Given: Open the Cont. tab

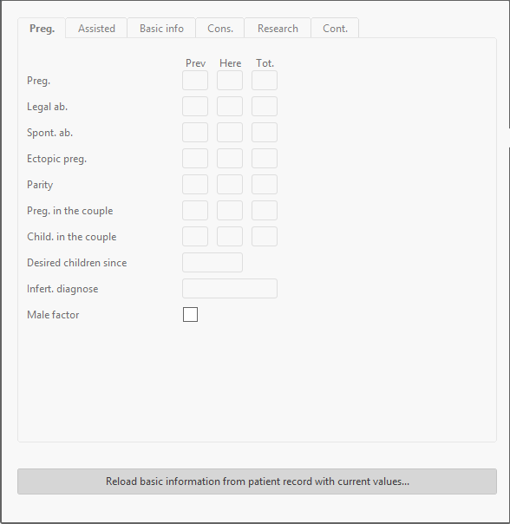Looking at the screenshot, I should 335,28.
